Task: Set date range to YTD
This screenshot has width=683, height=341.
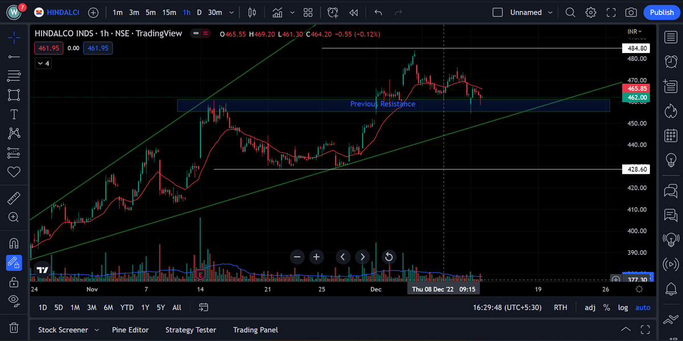Action: point(127,307)
